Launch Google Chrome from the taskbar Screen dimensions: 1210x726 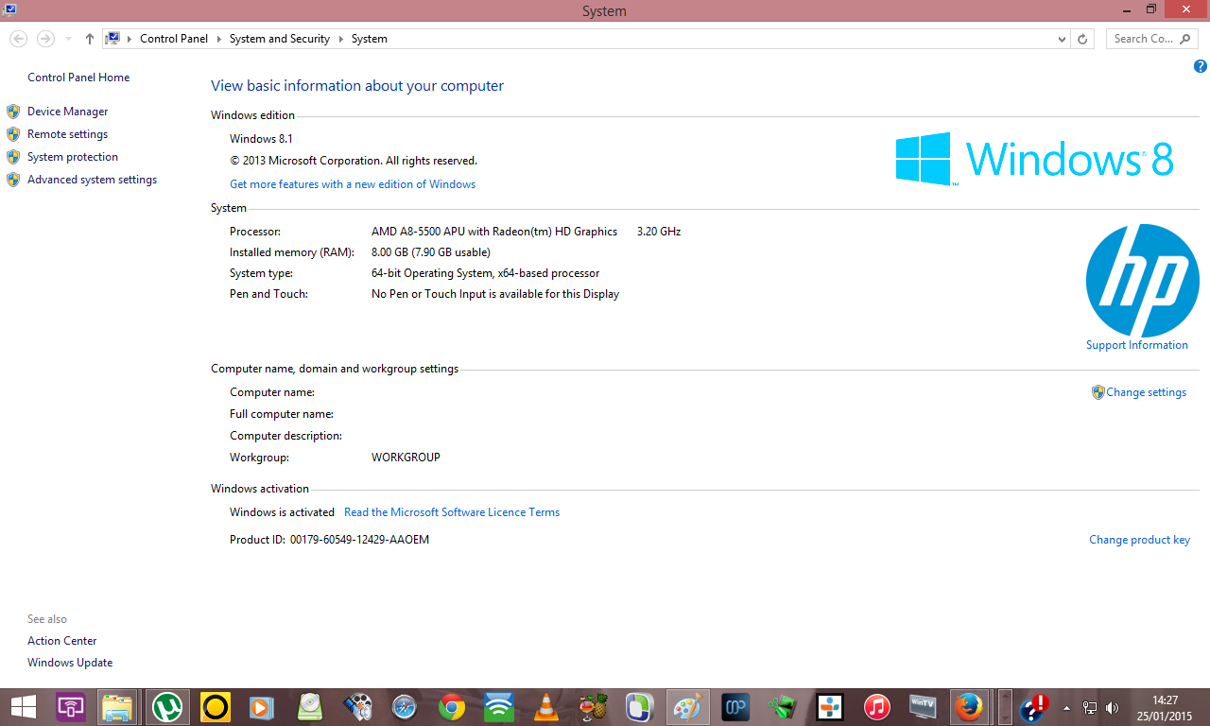tap(452, 706)
